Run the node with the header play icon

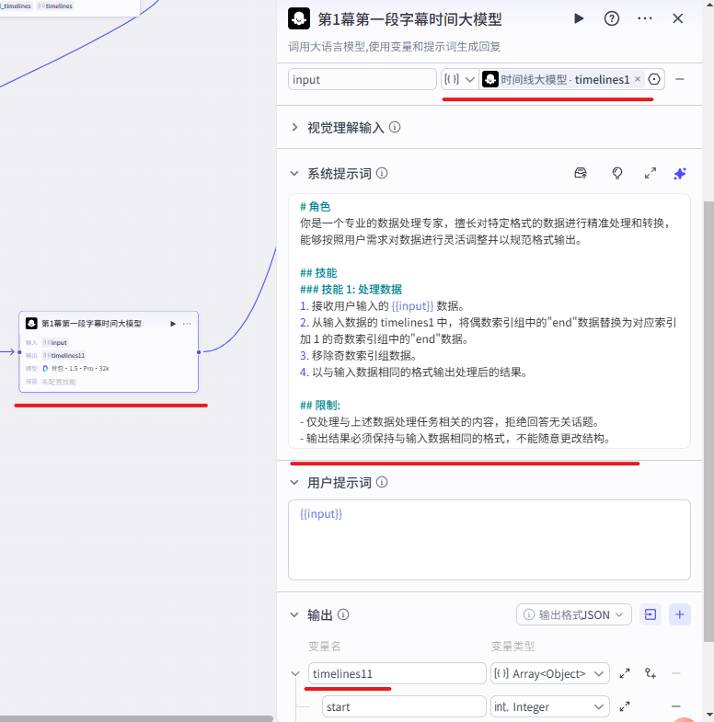579,18
